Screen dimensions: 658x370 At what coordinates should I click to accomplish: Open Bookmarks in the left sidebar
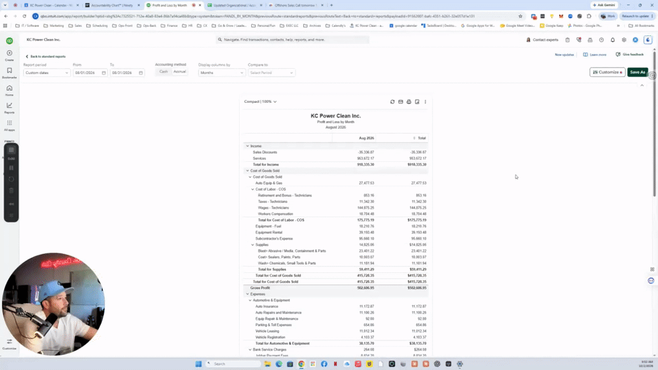coord(9,73)
